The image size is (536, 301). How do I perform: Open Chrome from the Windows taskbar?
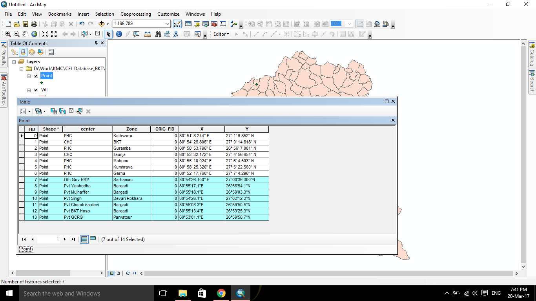tap(221, 293)
